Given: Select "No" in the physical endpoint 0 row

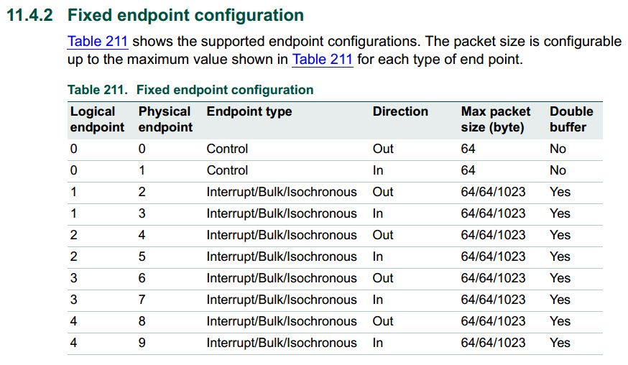Looking at the screenshot, I should pyautogui.click(x=558, y=149).
